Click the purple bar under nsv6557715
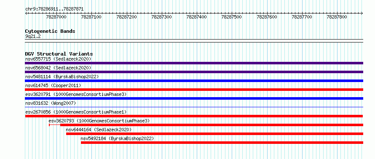375x159 pixels. [x=194, y=63]
